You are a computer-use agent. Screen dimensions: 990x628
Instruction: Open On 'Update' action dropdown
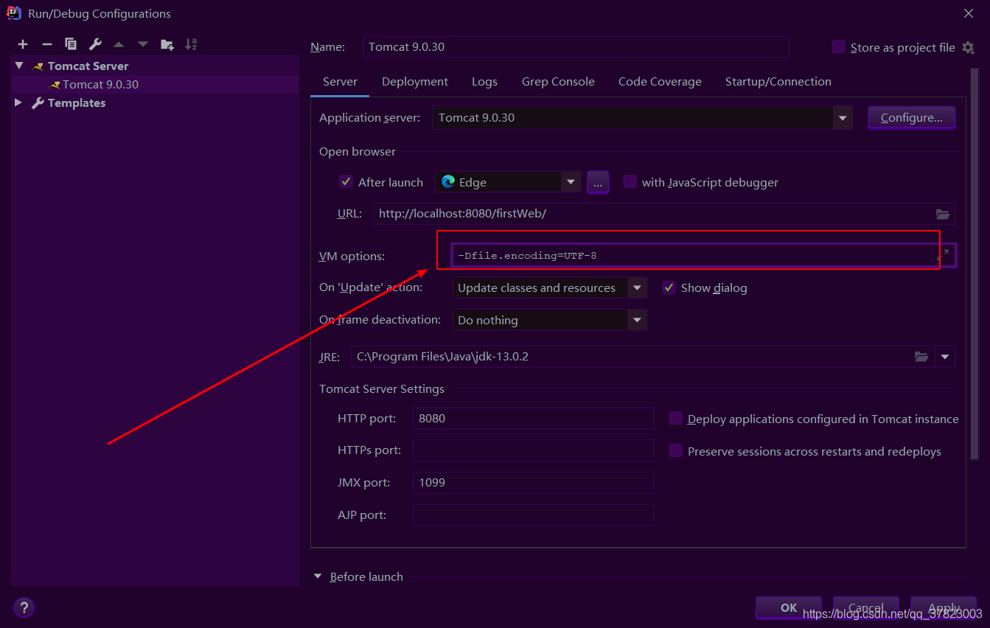(637, 287)
